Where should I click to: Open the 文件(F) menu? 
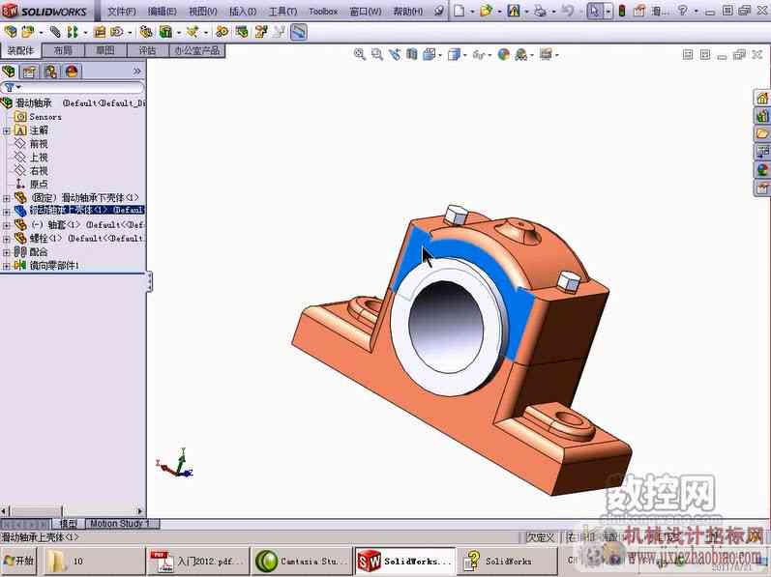(x=122, y=11)
